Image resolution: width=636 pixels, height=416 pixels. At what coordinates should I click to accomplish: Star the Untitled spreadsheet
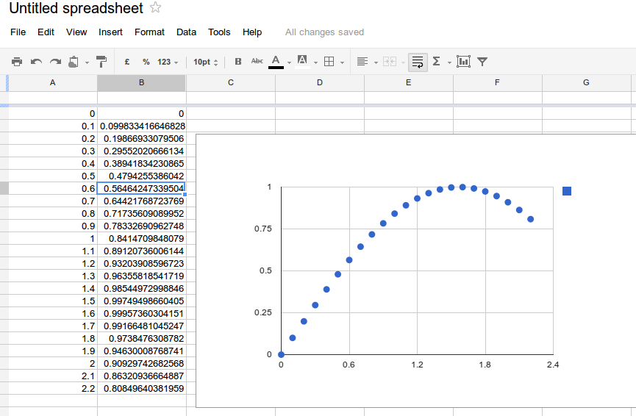tap(155, 8)
